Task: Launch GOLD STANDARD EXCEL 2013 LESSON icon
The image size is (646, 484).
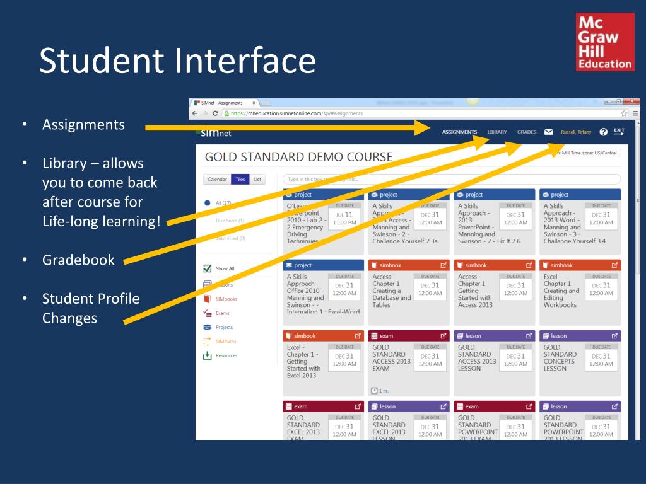Action: [443, 406]
